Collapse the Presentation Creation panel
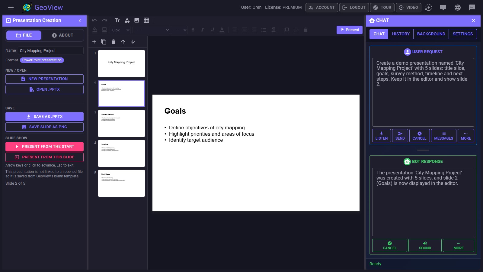 coord(80,21)
